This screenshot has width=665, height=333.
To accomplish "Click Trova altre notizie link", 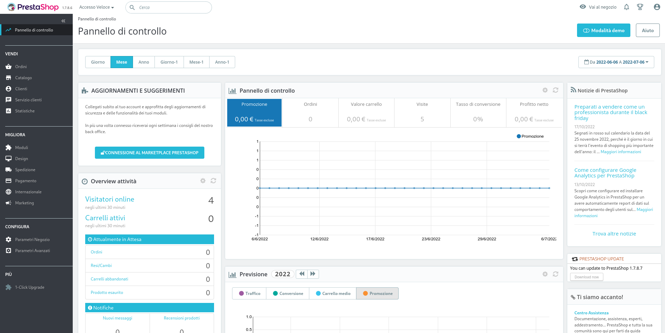I will (x=614, y=233).
